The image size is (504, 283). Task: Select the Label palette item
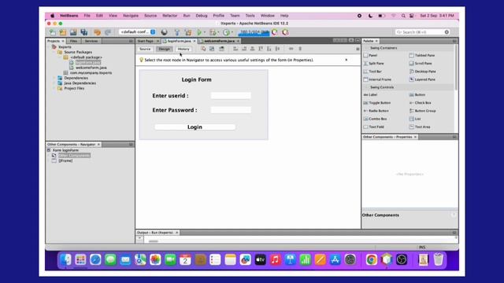coord(370,94)
